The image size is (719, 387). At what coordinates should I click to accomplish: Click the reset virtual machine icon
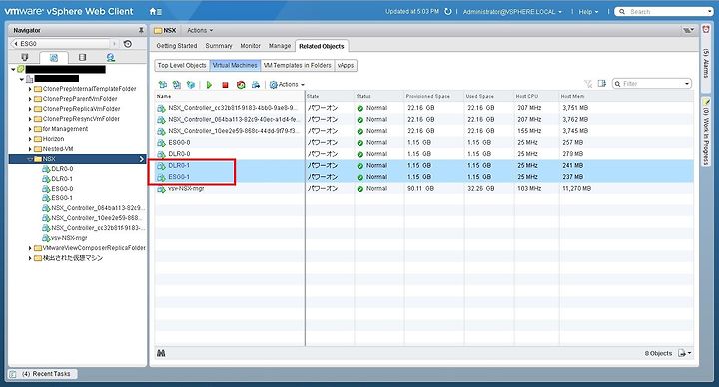point(241,85)
